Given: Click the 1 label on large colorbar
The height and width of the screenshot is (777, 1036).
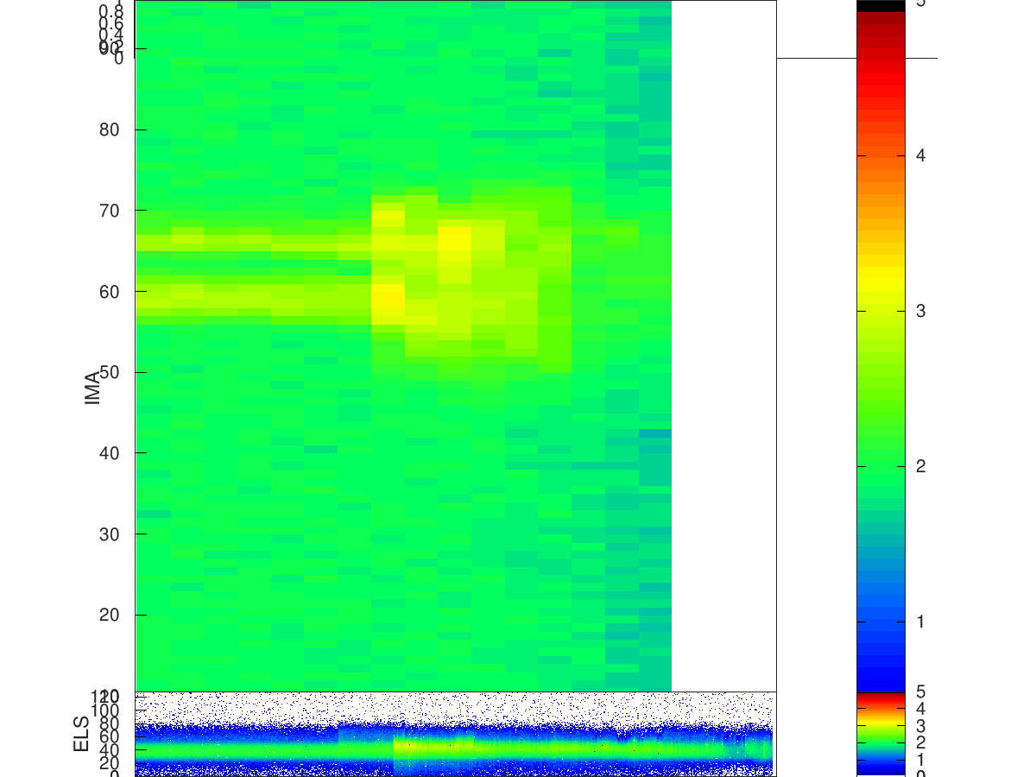Looking at the screenshot, I should [921, 622].
